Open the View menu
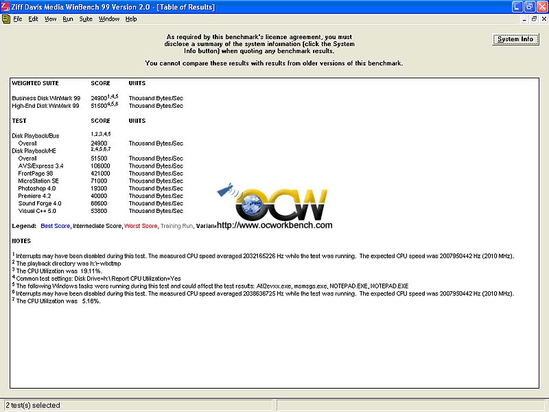 click(50, 19)
